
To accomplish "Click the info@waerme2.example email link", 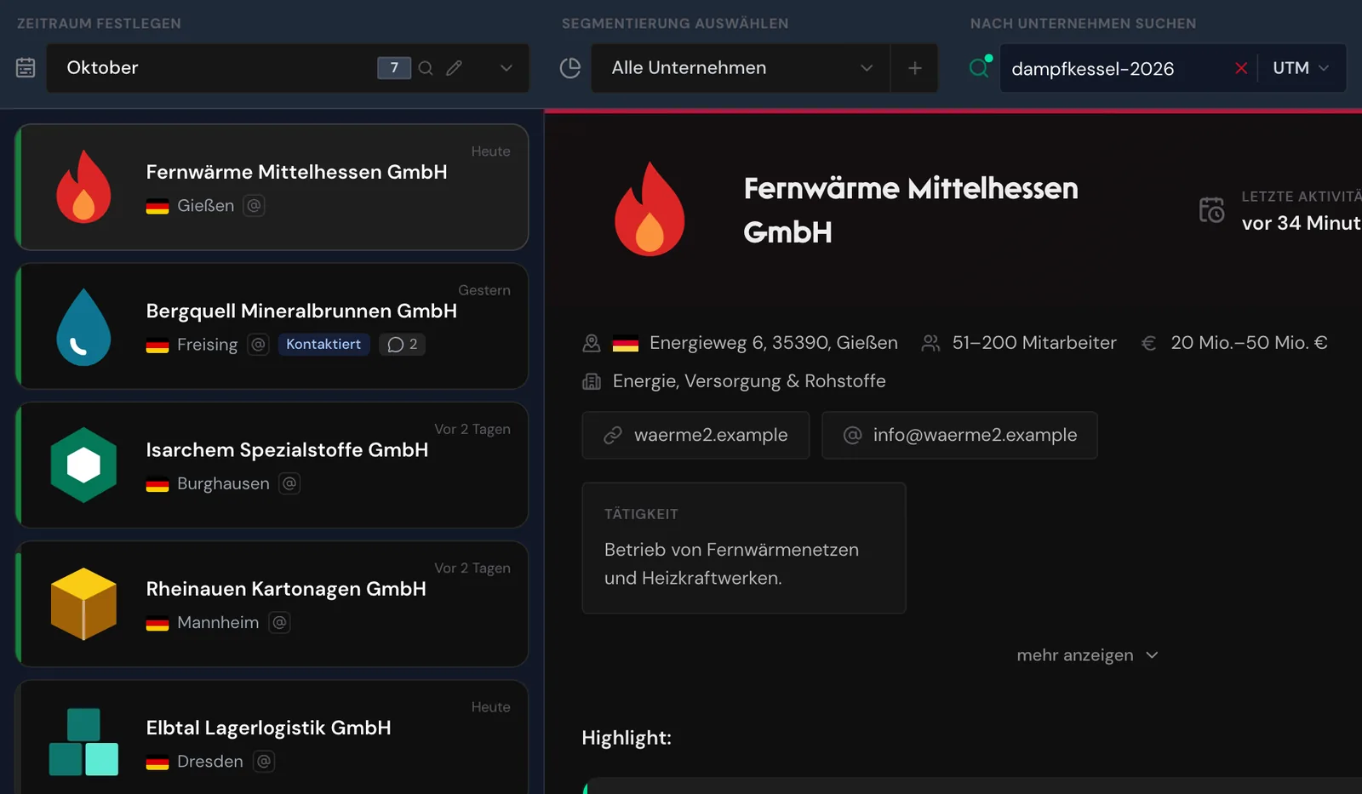I will pos(959,435).
